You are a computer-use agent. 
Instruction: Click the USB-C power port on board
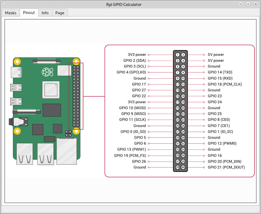16,72
